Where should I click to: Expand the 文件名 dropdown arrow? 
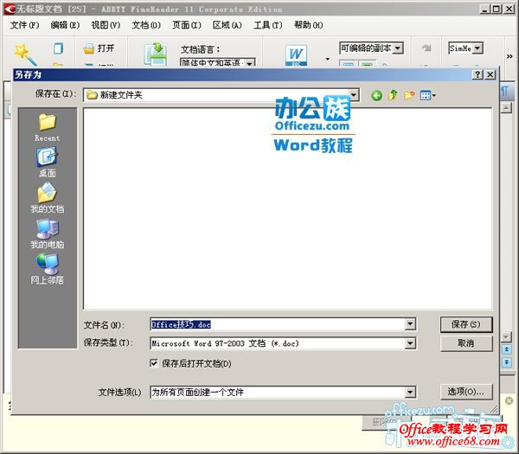click(410, 324)
